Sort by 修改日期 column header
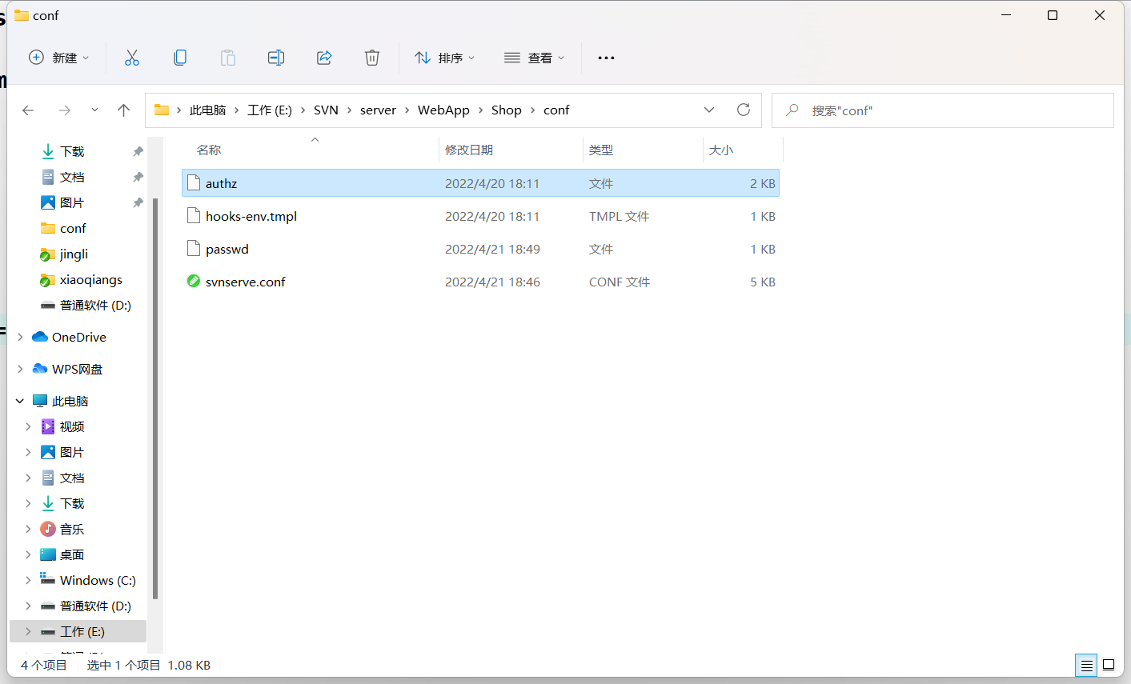The height and width of the screenshot is (684, 1131). (469, 150)
